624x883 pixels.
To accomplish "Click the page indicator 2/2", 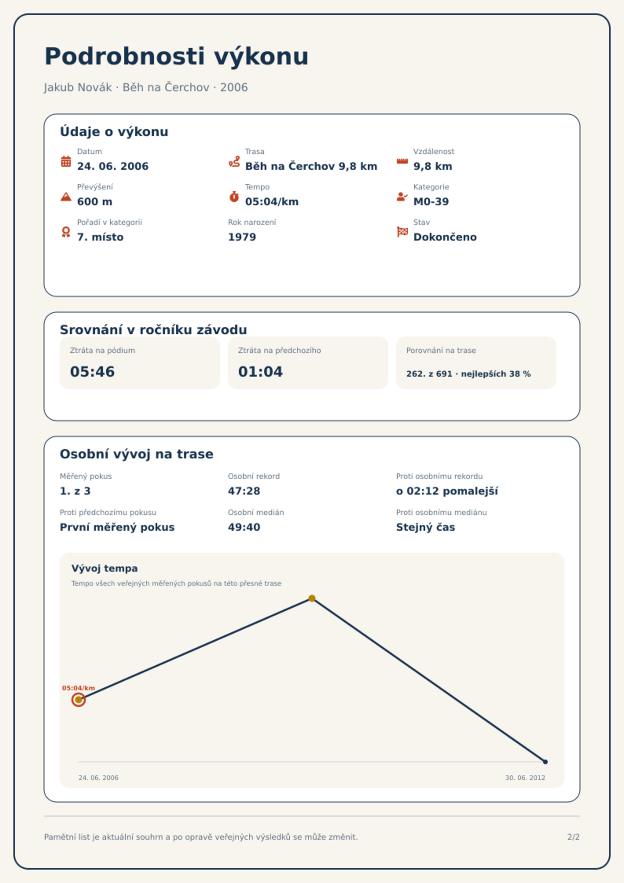I will click(573, 837).
